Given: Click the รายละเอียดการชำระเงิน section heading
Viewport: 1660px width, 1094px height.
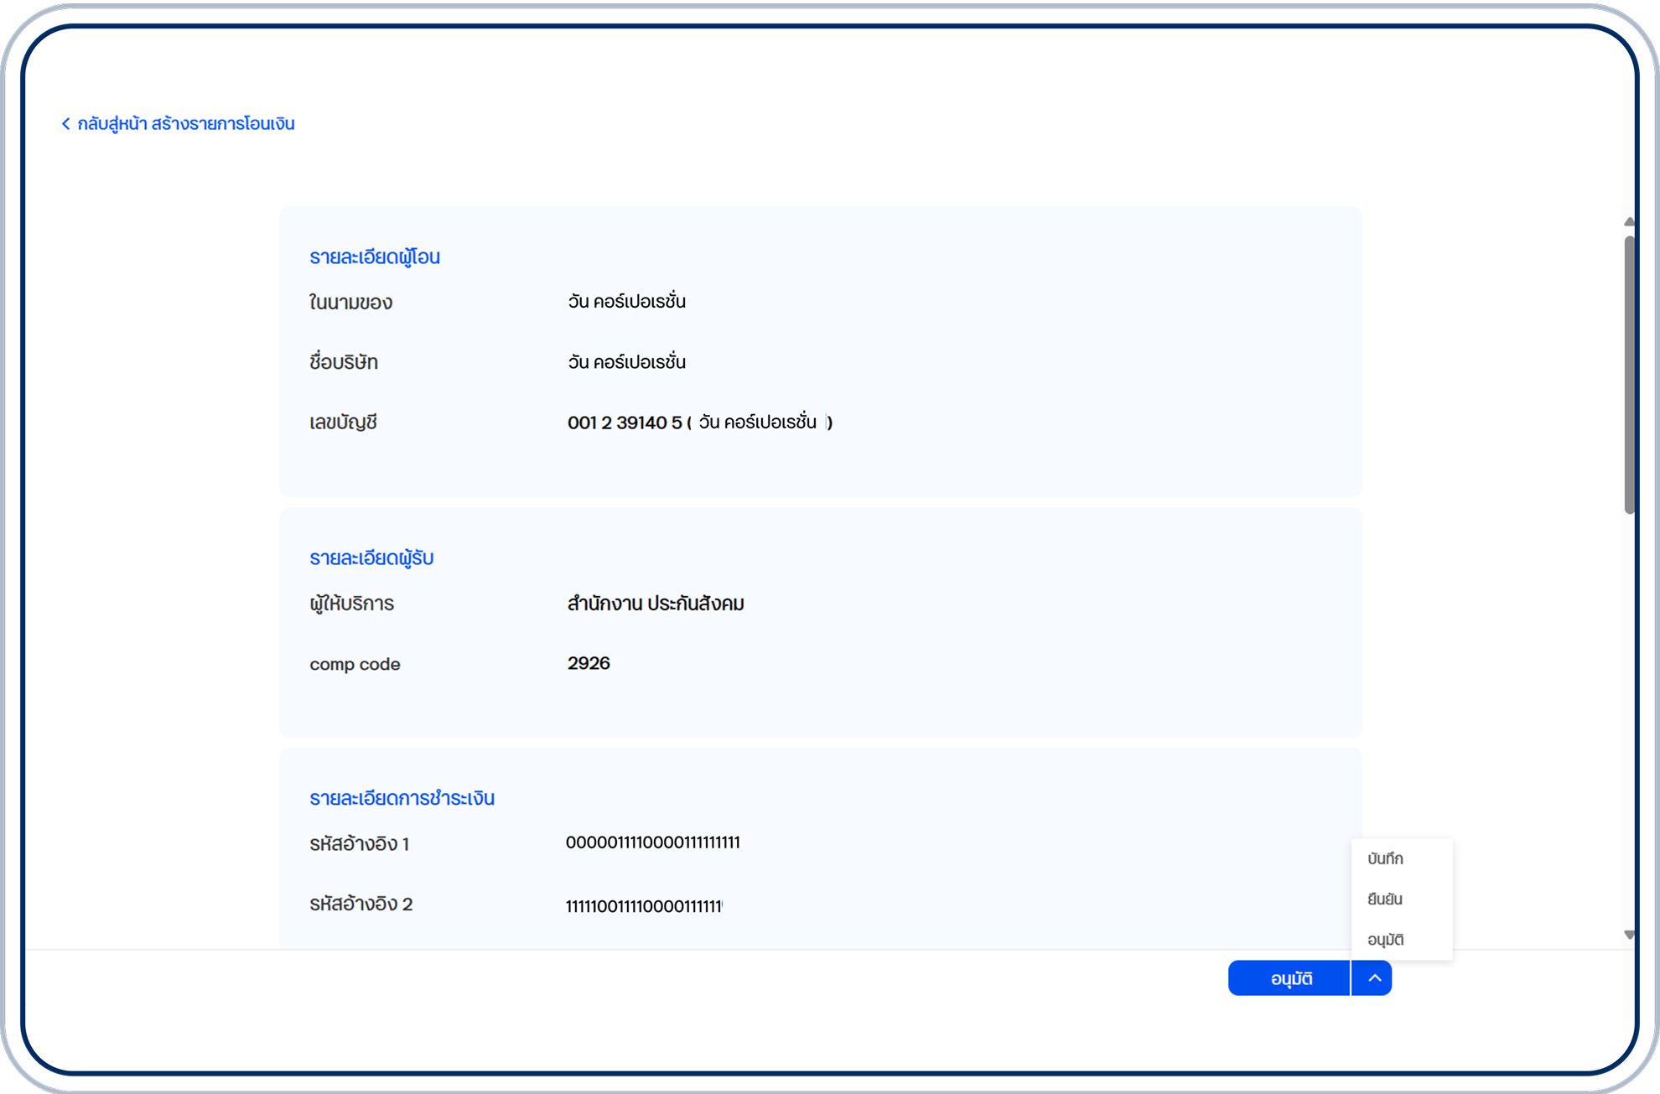Looking at the screenshot, I should 402,798.
